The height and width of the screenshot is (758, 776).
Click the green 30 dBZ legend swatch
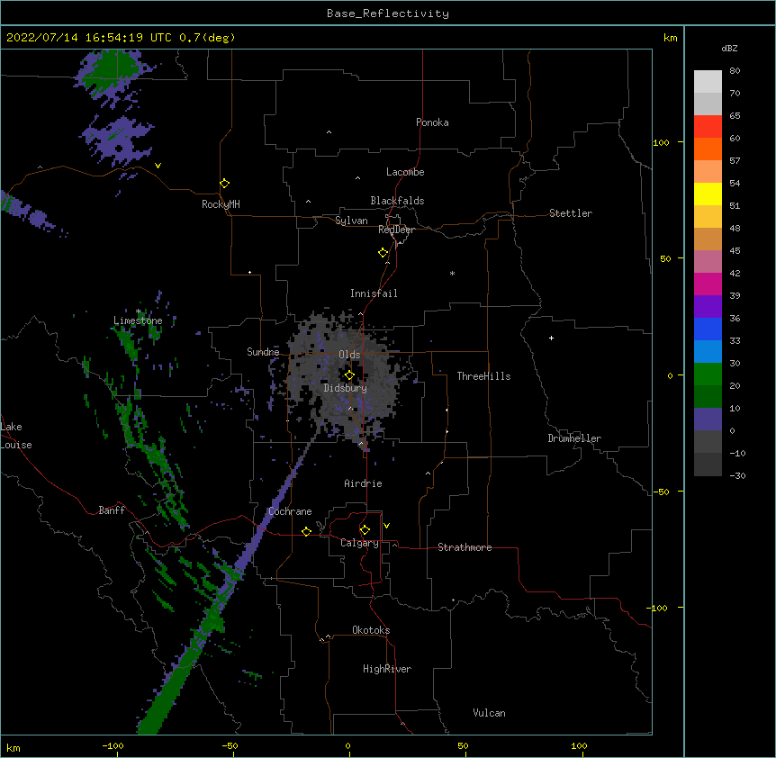pos(708,374)
